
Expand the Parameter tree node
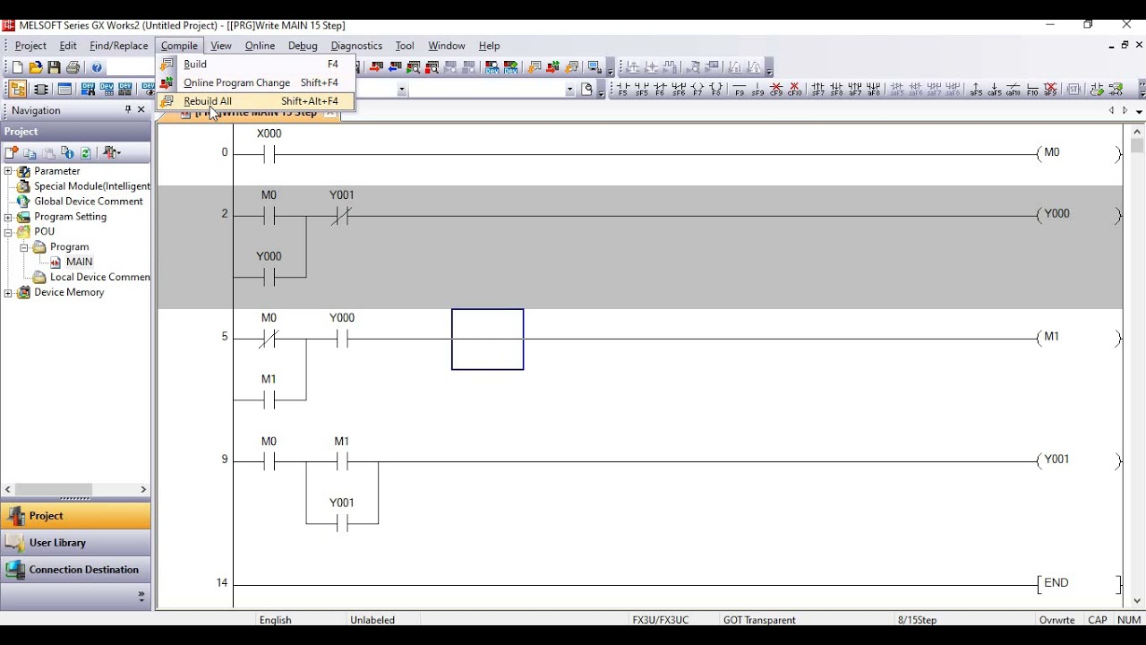[8, 171]
